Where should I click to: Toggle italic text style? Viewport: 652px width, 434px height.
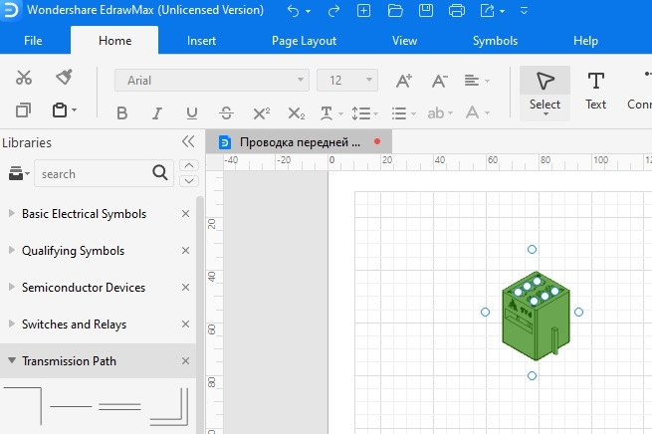coord(157,113)
